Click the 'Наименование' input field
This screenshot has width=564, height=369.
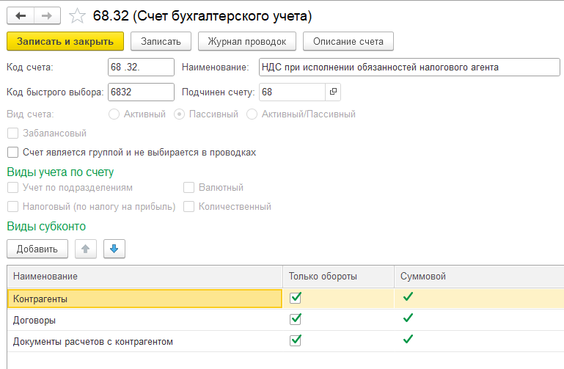[409, 67]
